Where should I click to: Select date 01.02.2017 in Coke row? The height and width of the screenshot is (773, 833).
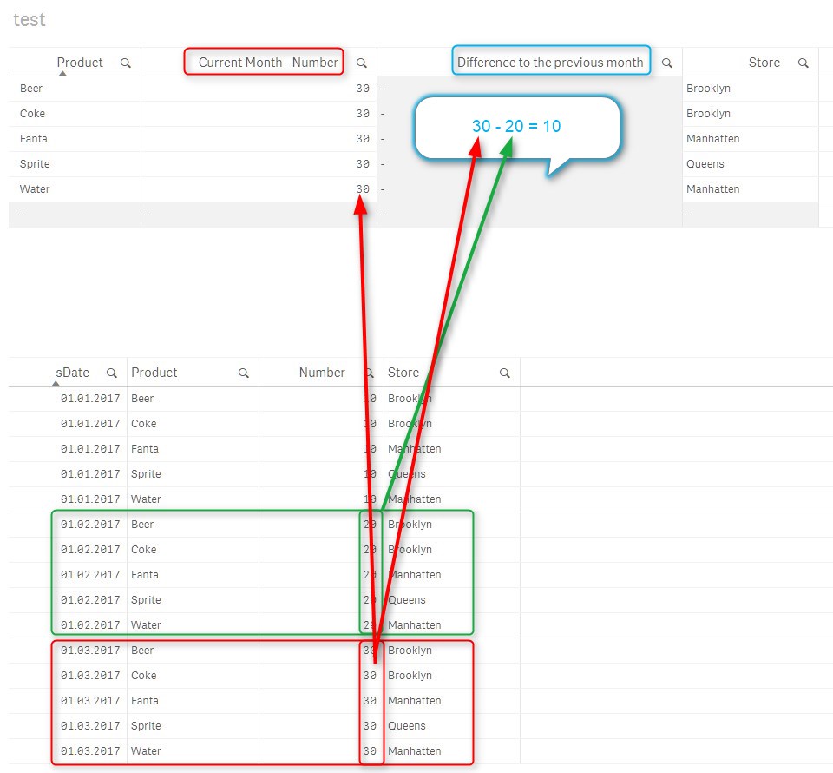tap(90, 549)
